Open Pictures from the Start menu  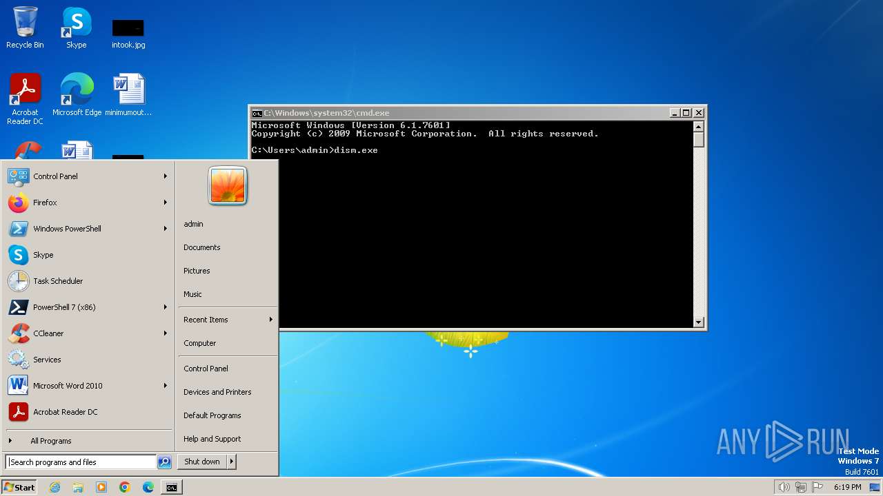[x=197, y=271]
